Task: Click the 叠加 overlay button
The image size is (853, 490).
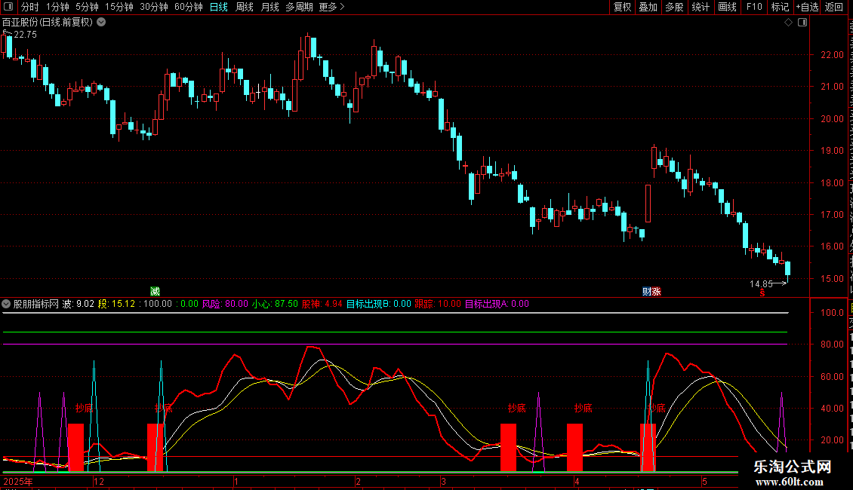Action: click(x=648, y=7)
